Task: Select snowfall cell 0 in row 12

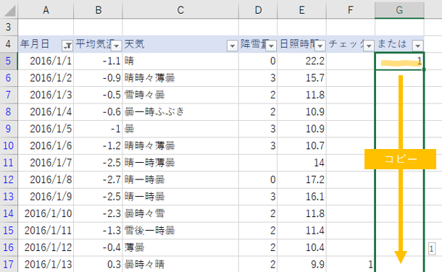Action: [x=258, y=179]
